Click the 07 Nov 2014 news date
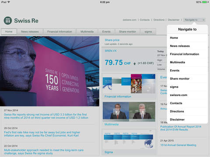210x157 pixels. [11, 110]
